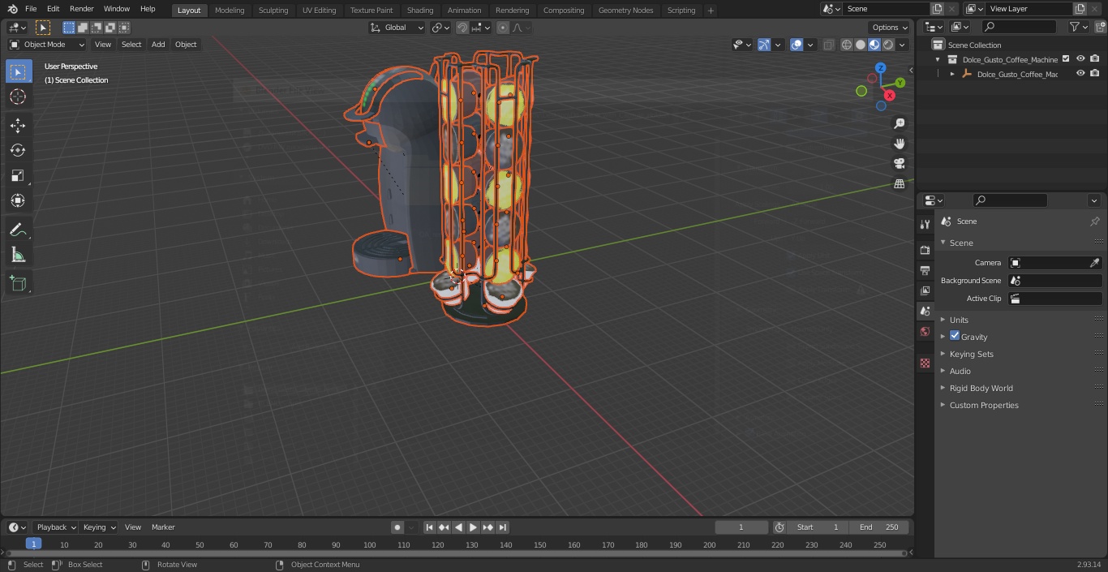
Task: Open the Output properties tab
Action: point(925,270)
